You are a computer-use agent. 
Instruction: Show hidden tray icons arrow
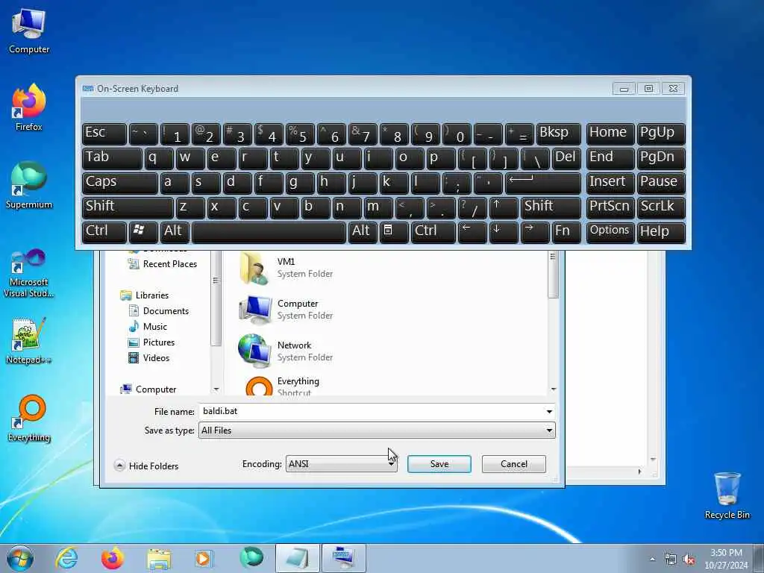(652, 560)
